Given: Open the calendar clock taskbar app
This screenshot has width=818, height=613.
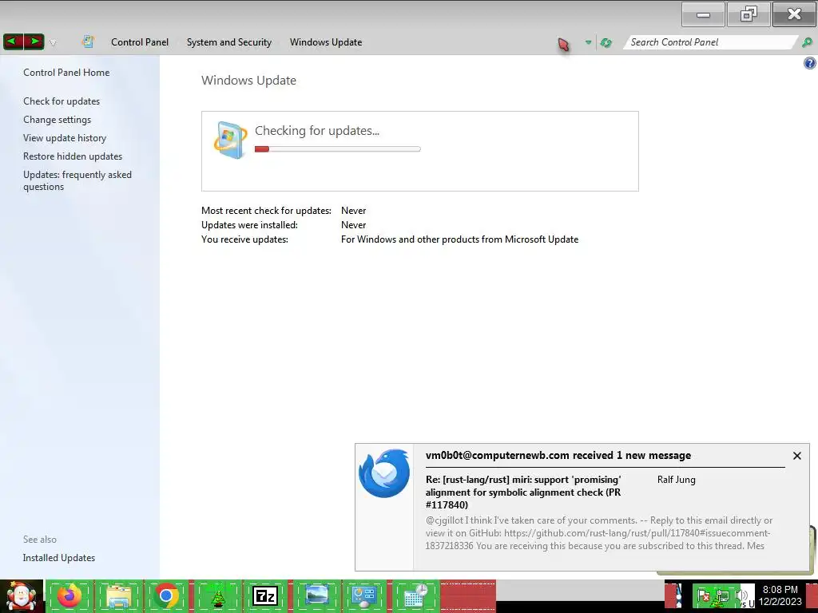Looking at the screenshot, I should pyautogui.click(x=415, y=596).
